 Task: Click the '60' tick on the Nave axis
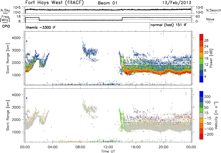(x=198, y=17)
